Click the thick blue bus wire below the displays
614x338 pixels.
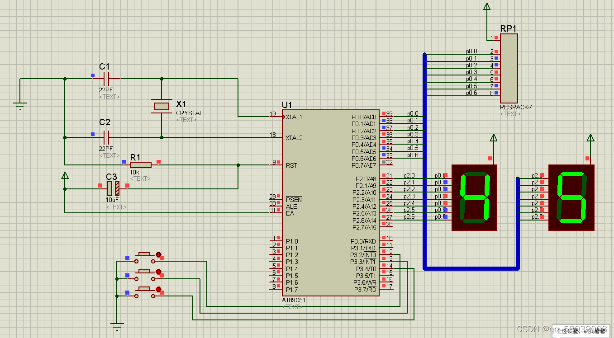(x=471, y=268)
